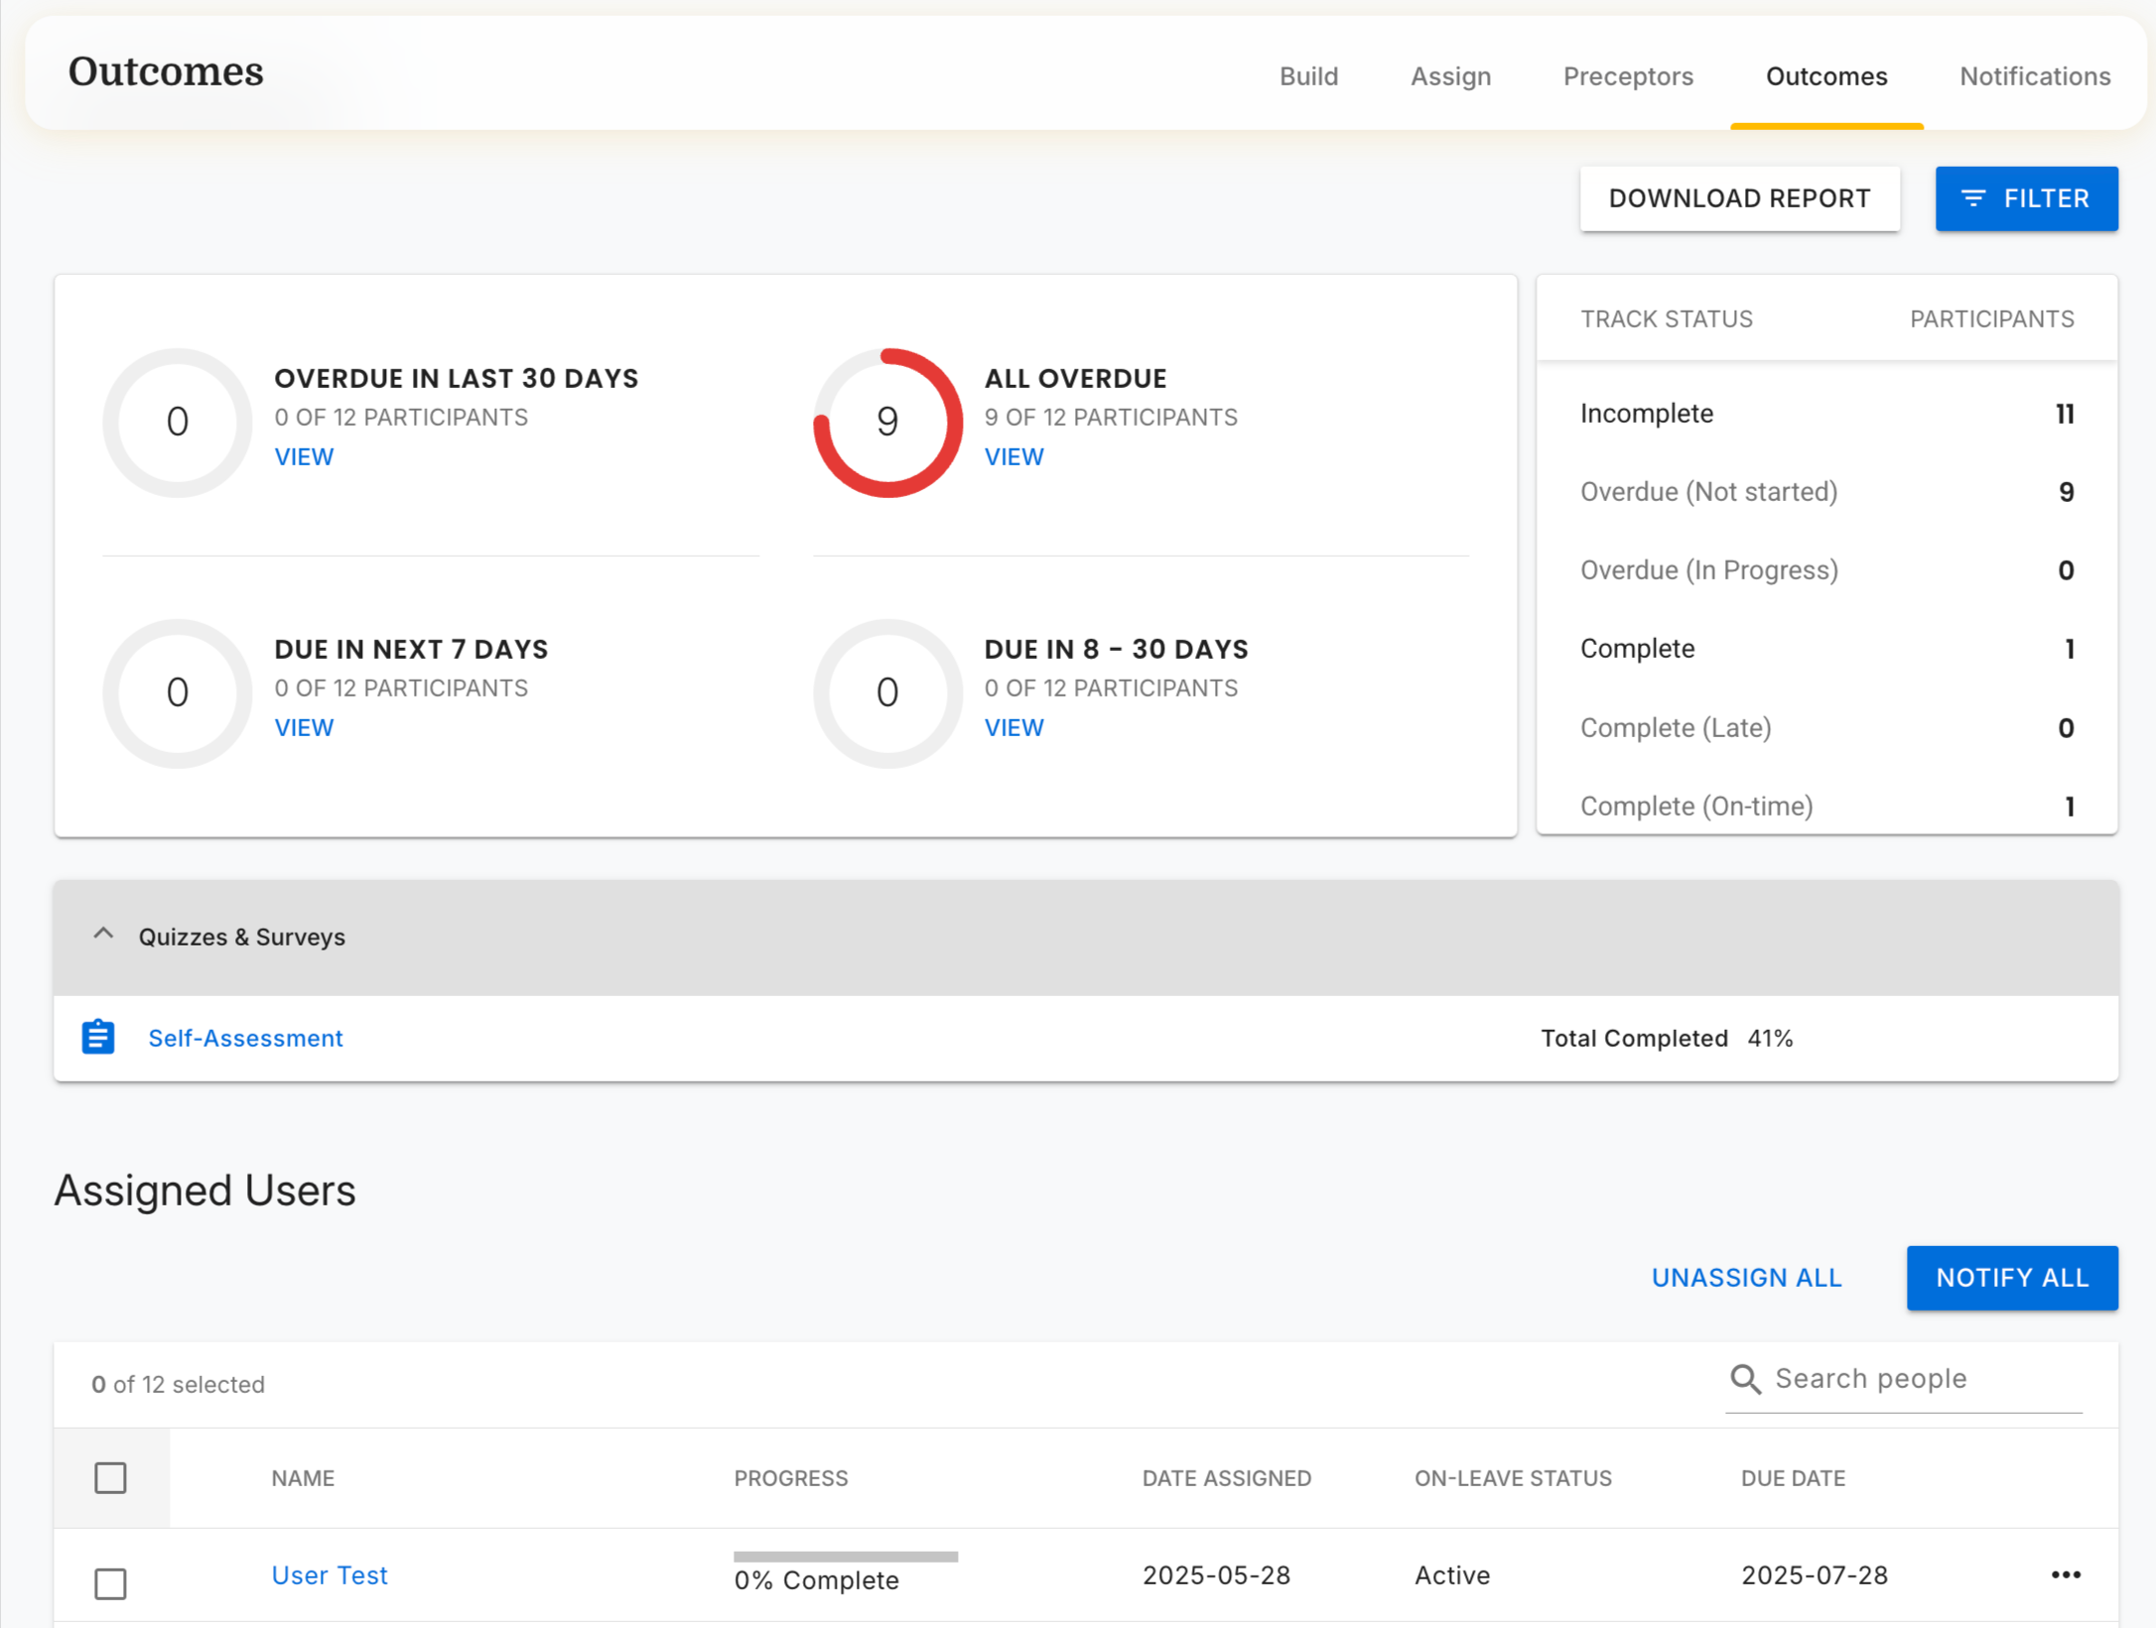Viewport: 2156px width, 1628px height.
Task: Sort by the Name column header
Action: point(303,1477)
